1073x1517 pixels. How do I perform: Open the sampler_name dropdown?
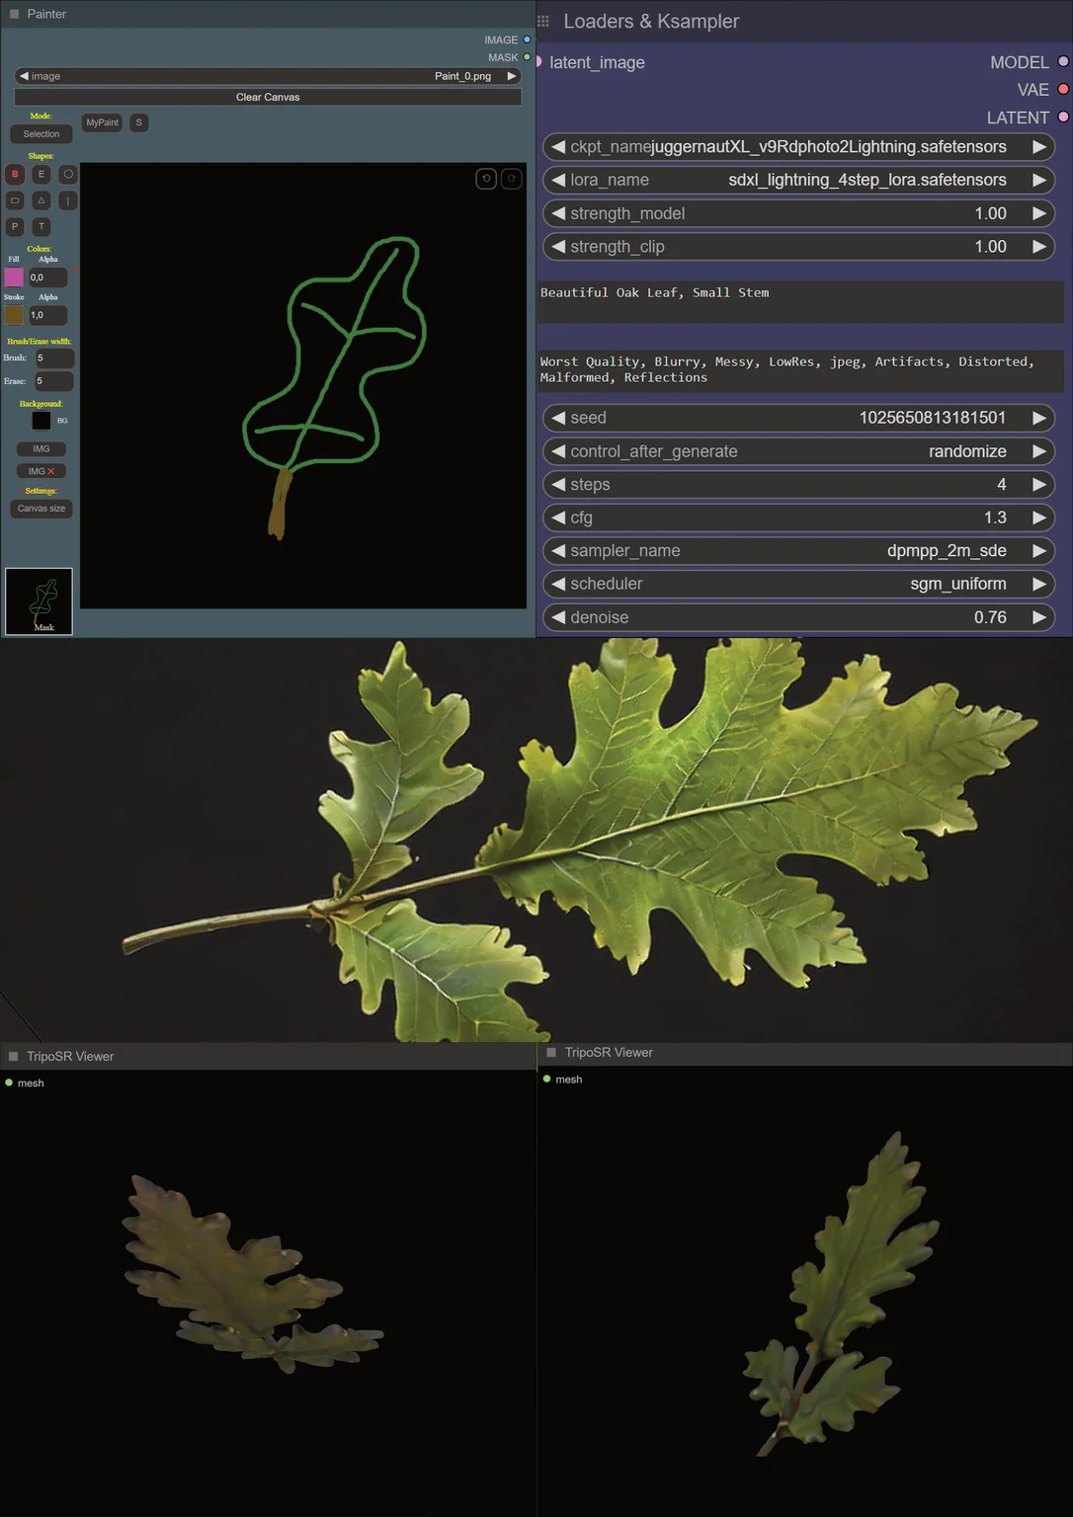click(798, 551)
